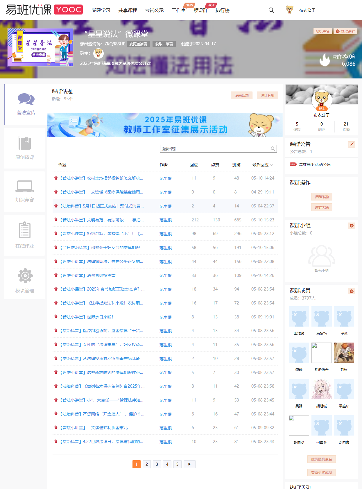Click author 范生根 in the 世界水日 row
Screen dimensions: 362x489
click(x=166, y=317)
